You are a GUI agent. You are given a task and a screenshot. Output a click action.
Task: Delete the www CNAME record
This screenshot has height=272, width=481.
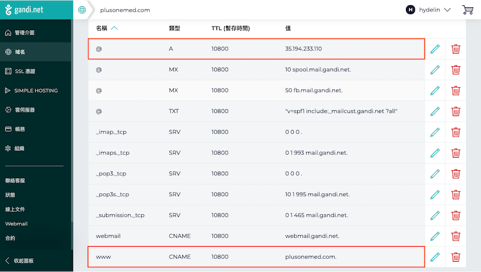pos(456,257)
